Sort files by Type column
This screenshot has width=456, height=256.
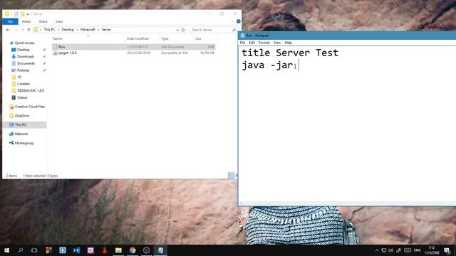pos(165,38)
